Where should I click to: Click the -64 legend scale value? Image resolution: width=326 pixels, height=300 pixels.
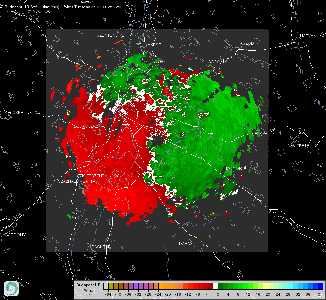(108, 294)
